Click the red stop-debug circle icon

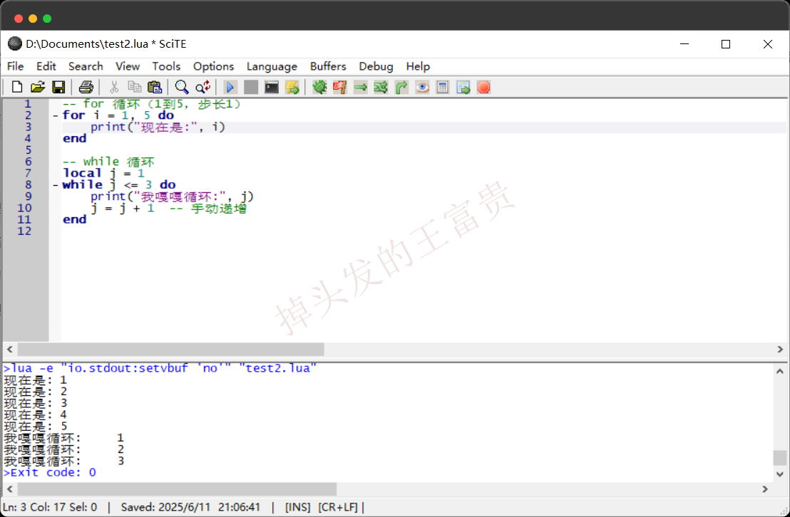click(x=483, y=87)
